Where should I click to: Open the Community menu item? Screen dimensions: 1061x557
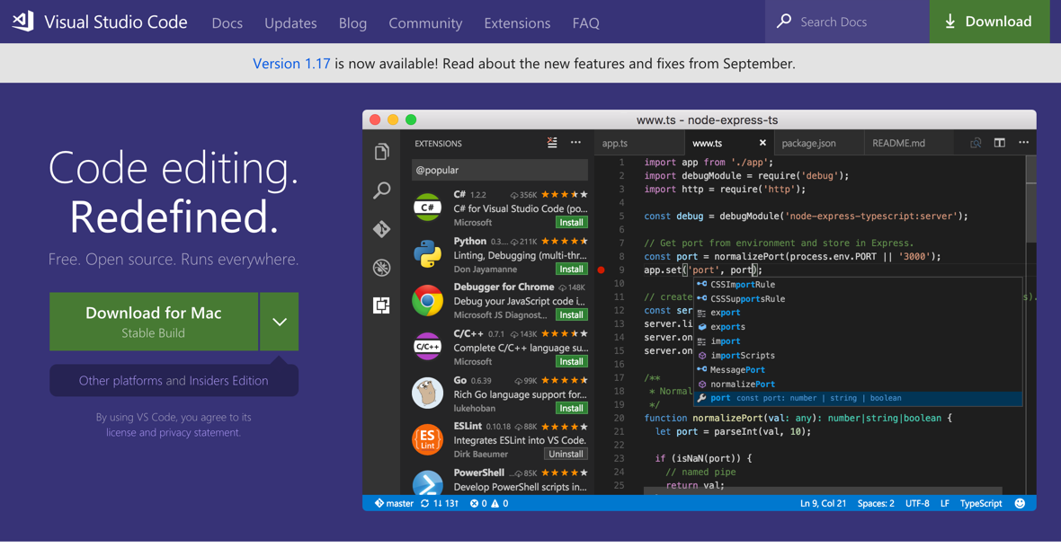click(x=425, y=22)
